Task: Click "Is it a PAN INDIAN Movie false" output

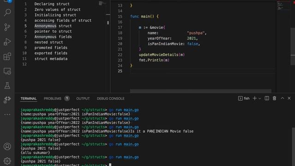Action: [162, 131]
